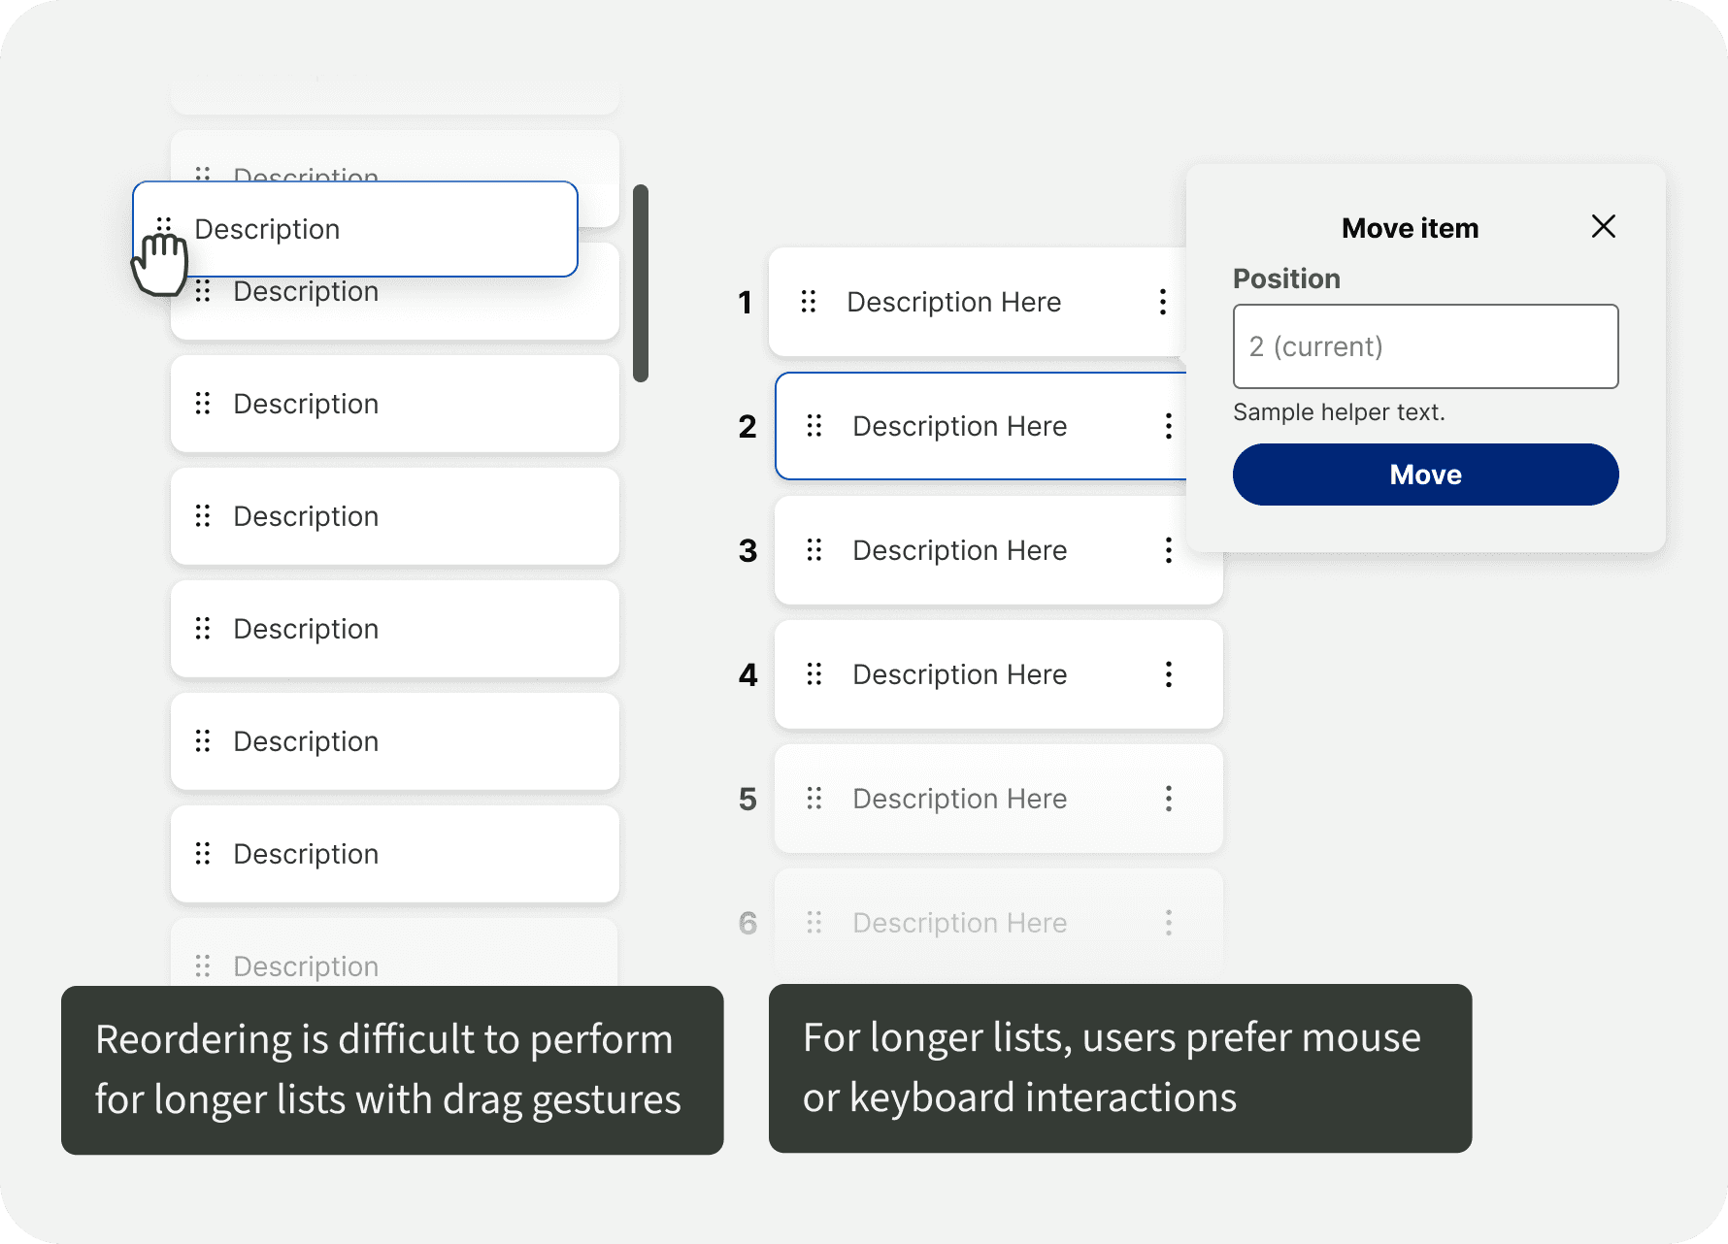The image size is (1728, 1244).
Task: Open the kebab menu for item 3
Action: point(1168,550)
